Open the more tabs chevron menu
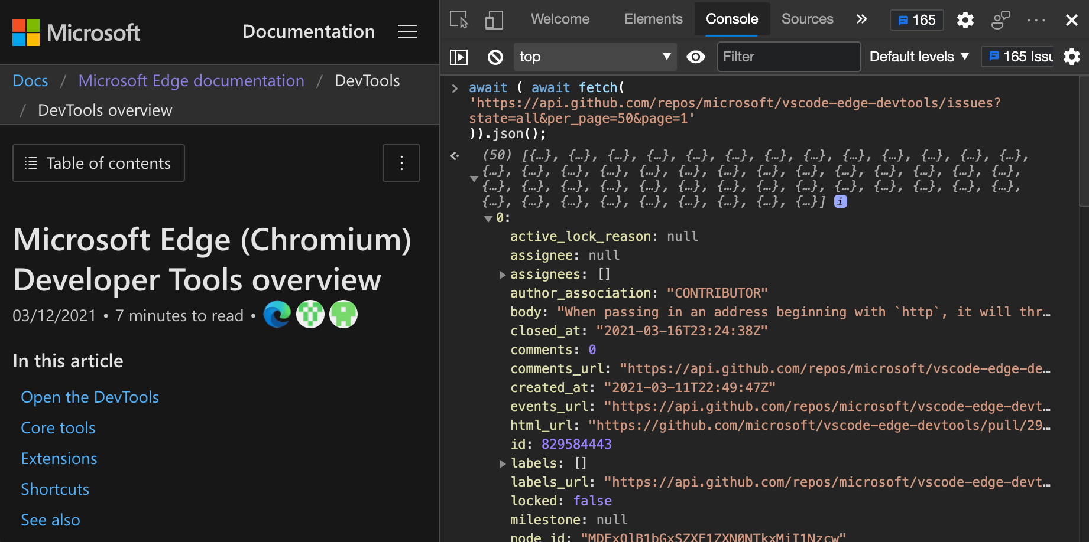 (861, 19)
